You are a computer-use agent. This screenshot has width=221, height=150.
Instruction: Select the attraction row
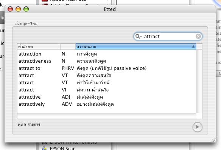pyautogui.click(x=107, y=54)
